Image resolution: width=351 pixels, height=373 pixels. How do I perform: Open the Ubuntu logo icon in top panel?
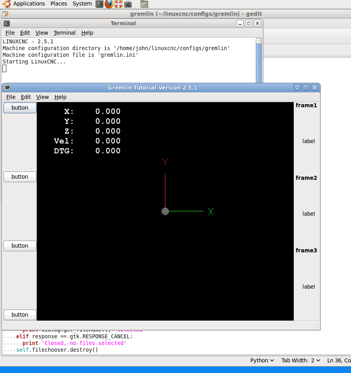pyautogui.click(x=6, y=4)
